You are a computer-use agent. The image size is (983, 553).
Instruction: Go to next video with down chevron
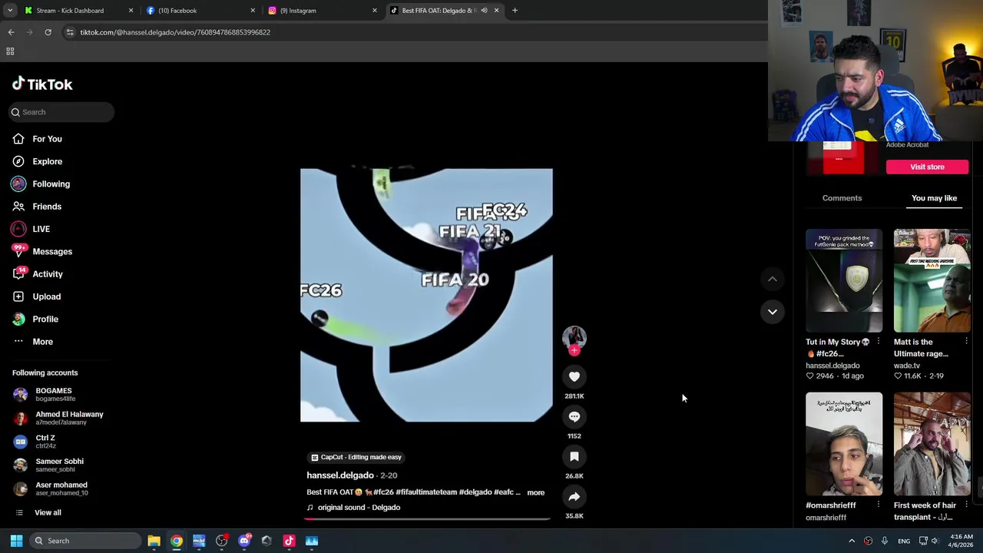tap(772, 312)
